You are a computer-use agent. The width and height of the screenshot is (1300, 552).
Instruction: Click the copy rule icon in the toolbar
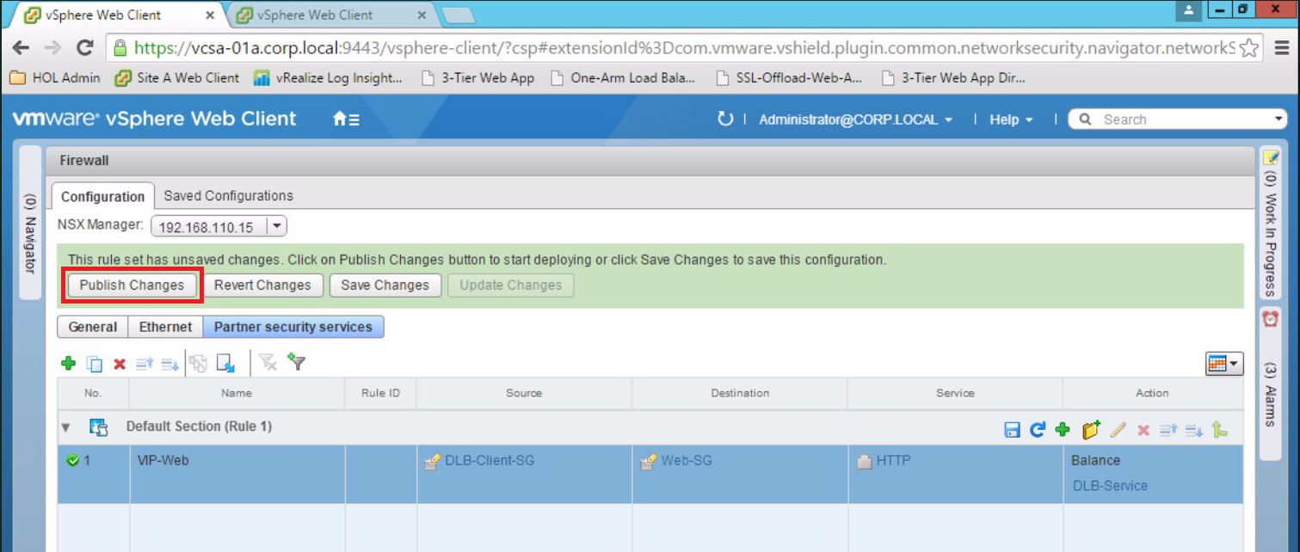tap(95, 364)
